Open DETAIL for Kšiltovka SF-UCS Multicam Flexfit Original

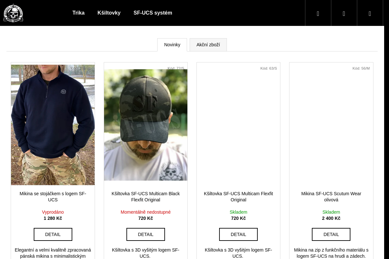coord(238,234)
